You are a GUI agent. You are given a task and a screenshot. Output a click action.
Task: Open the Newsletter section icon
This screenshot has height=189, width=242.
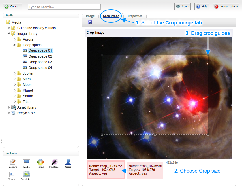pos(26,176)
